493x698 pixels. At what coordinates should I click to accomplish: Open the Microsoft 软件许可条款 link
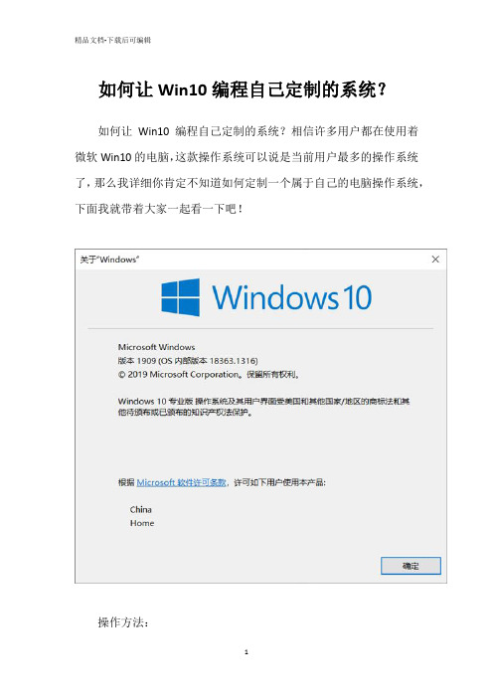[182, 482]
